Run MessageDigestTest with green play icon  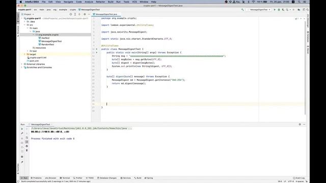(275, 10)
